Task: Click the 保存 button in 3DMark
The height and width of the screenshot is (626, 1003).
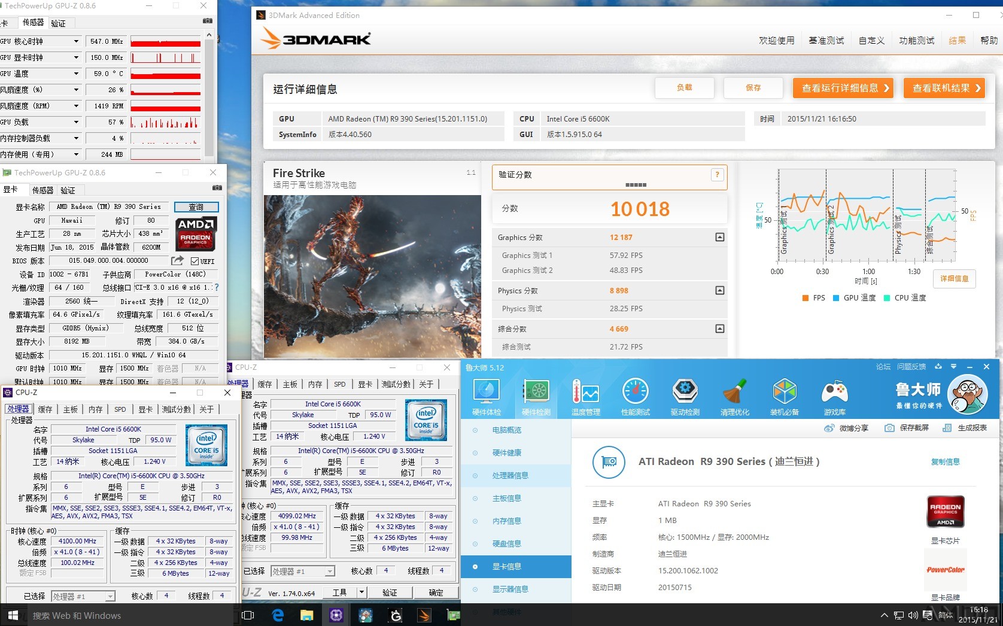Action: coord(753,88)
